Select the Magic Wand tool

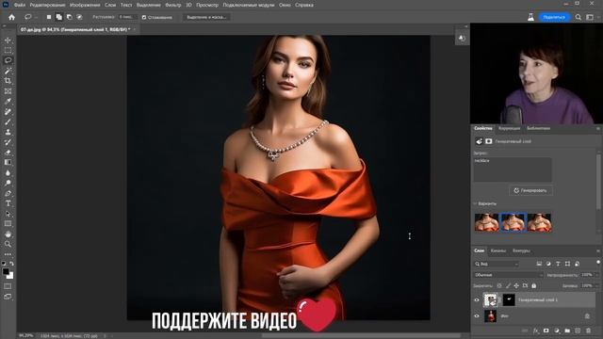coord(8,71)
